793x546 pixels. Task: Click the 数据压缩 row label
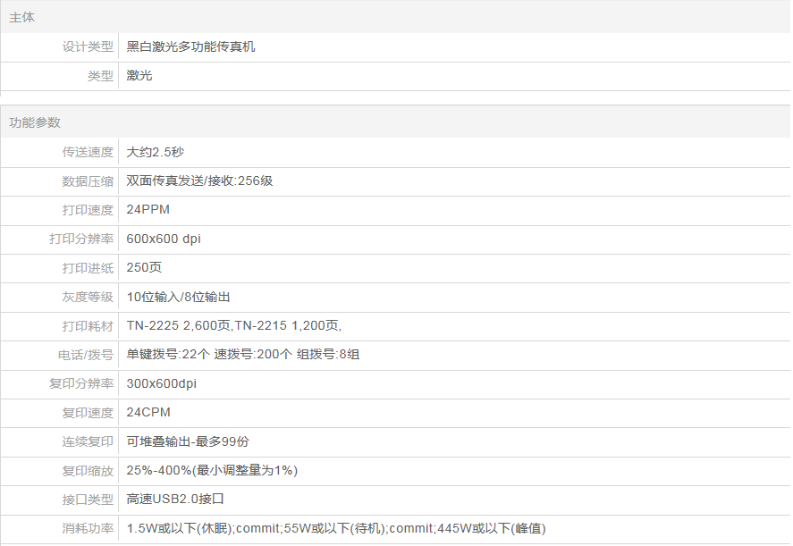pos(88,181)
